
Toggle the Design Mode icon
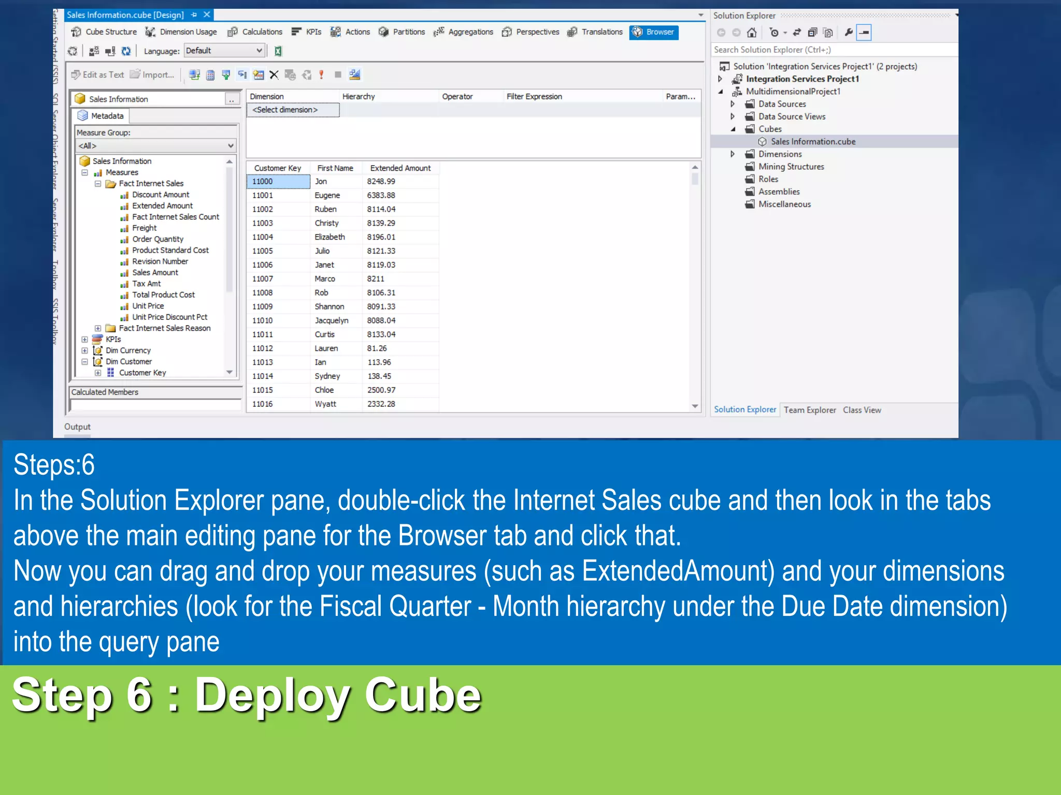[355, 75]
